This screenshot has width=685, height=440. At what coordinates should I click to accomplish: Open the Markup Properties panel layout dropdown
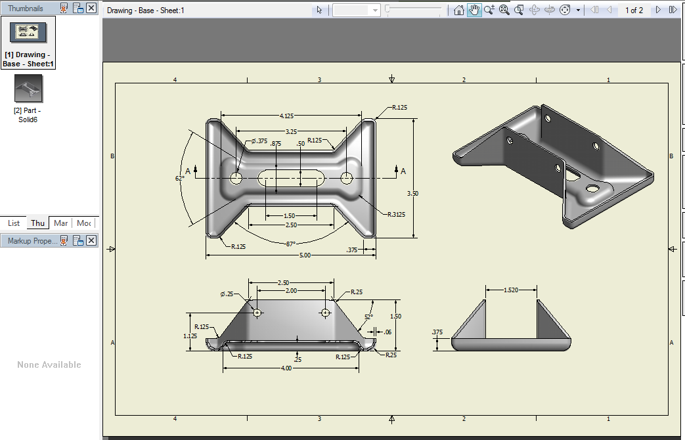pos(78,240)
